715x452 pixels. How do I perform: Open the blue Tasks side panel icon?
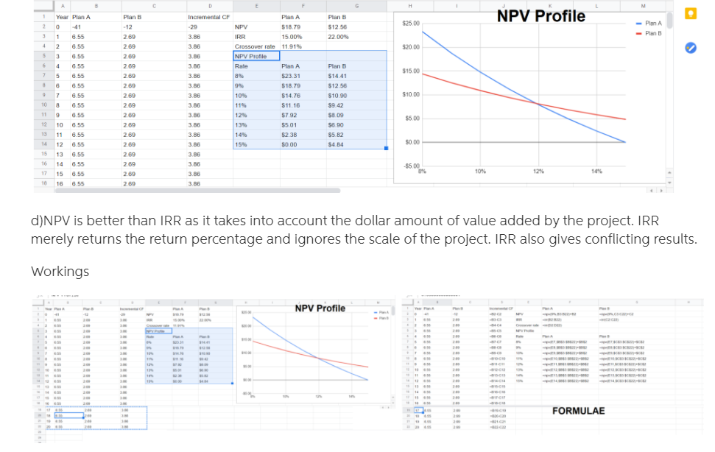click(x=690, y=48)
